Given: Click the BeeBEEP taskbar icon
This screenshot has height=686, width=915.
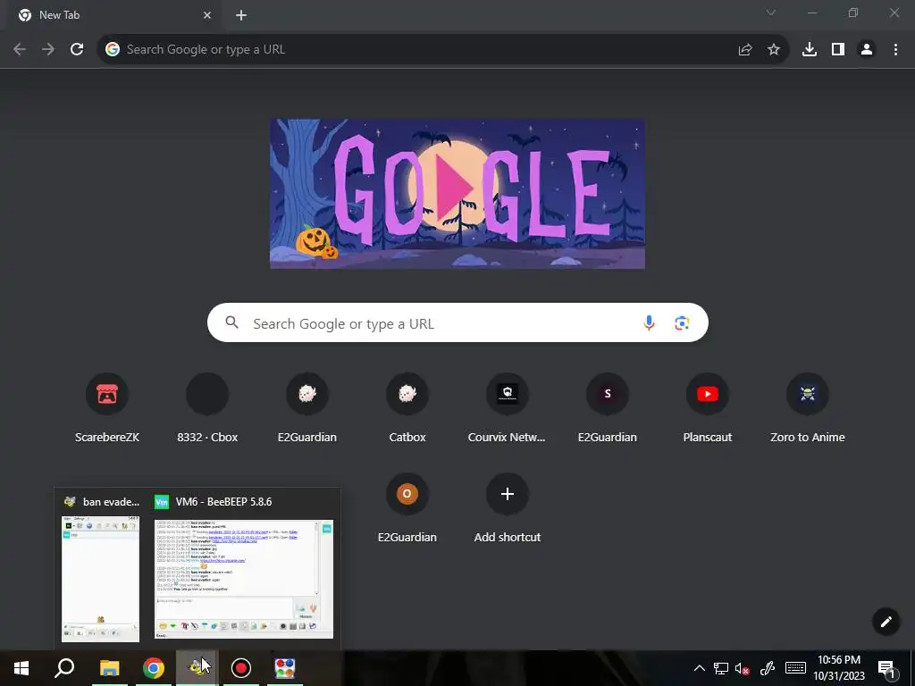Looking at the screenshot, I should click(197, 668).
